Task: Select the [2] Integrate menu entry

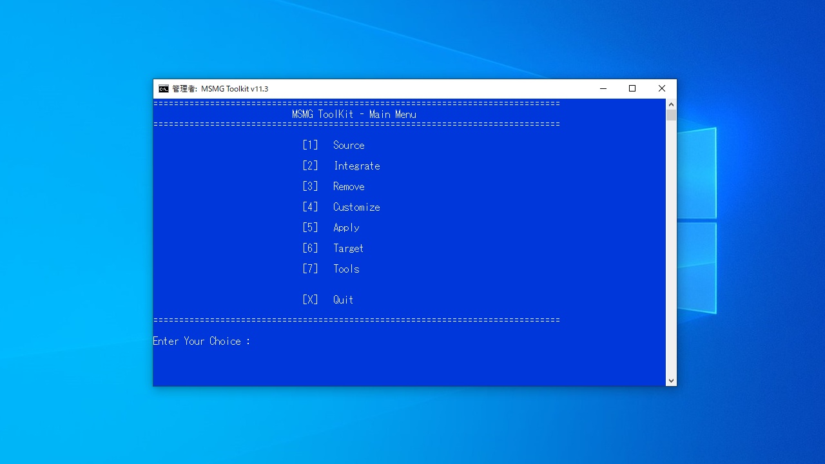Action: pyautogui.click(x=341, y=166)
